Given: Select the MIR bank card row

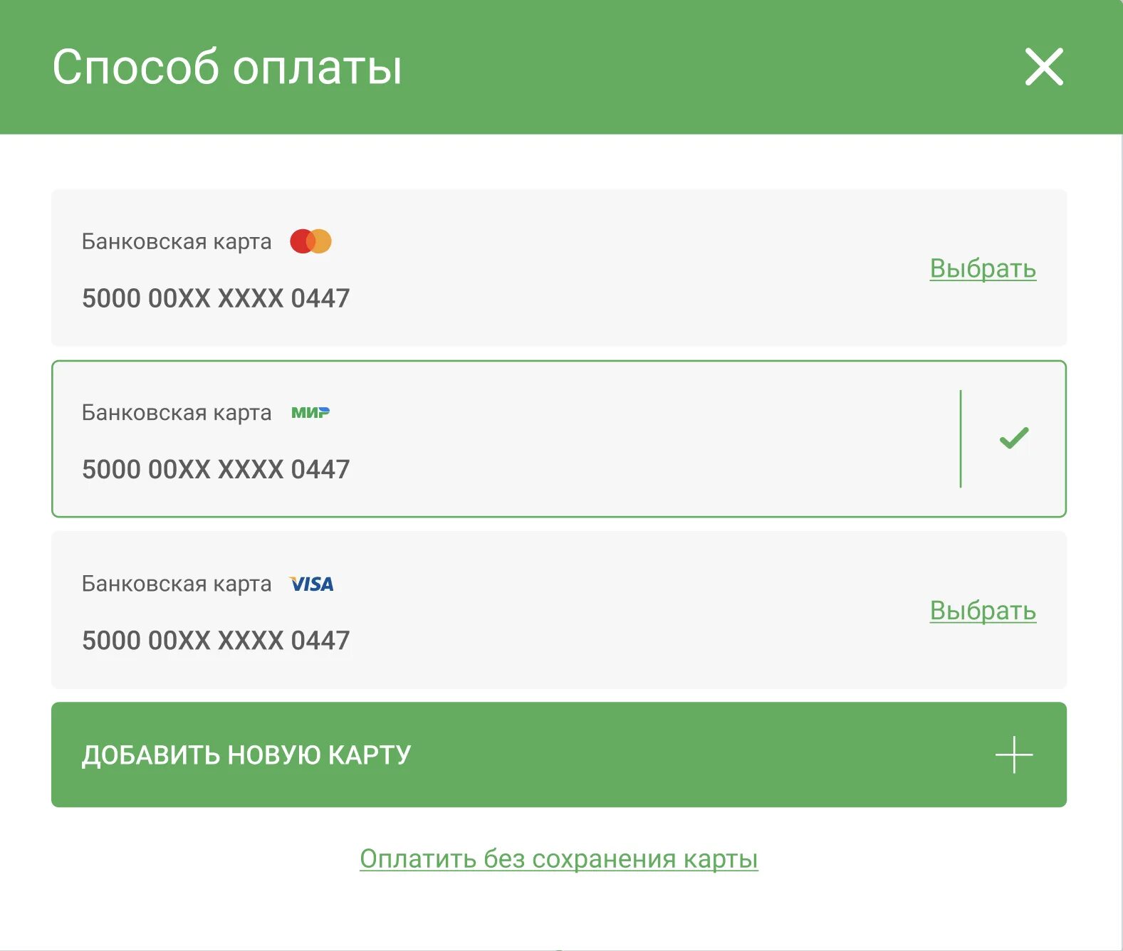Looking at the screenshot, I should 559,438.
